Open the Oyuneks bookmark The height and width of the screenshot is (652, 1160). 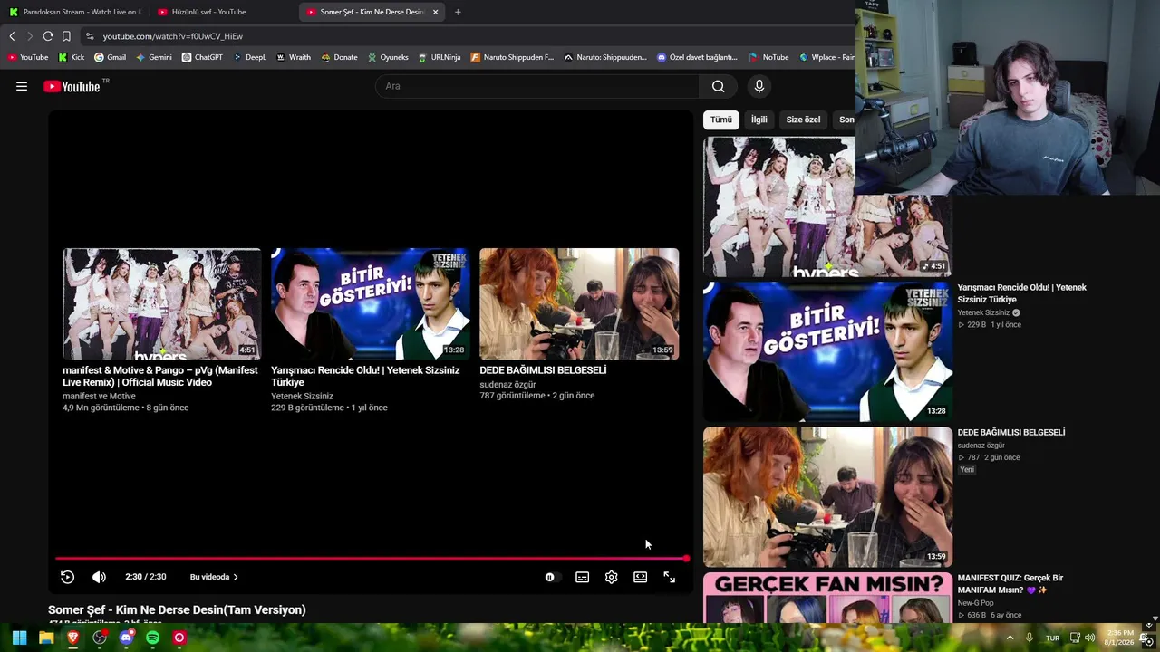point(388,57)
